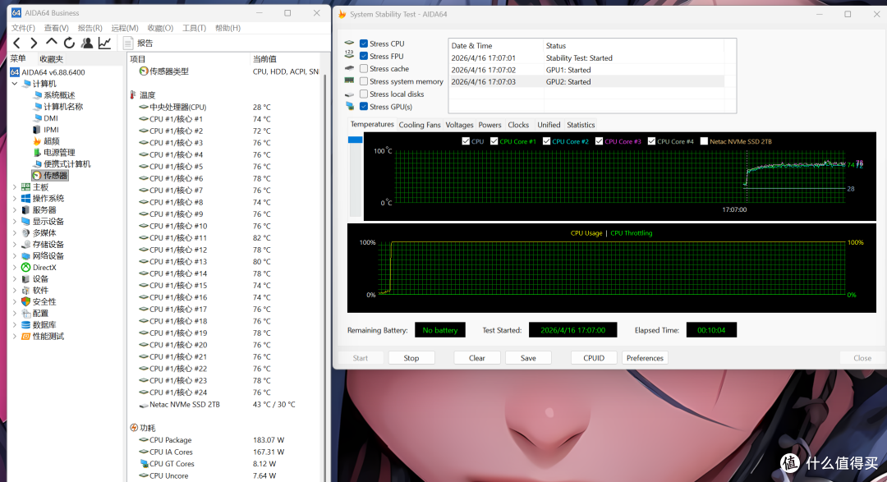The image size is (887, 482).
Task: Uncheck CPU Core #1 graph legend checkbox
Action: coord(494,141)
